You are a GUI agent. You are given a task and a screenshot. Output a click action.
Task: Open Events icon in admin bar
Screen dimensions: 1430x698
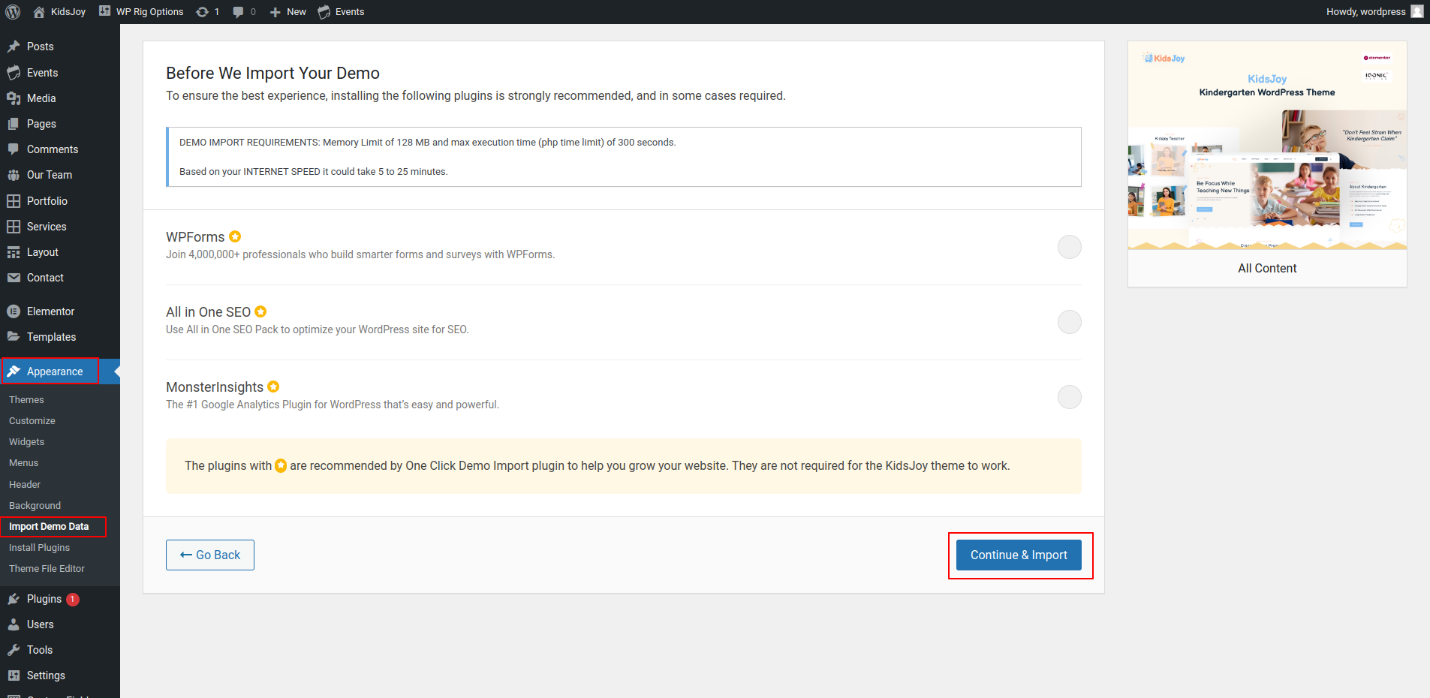point(324,12)
